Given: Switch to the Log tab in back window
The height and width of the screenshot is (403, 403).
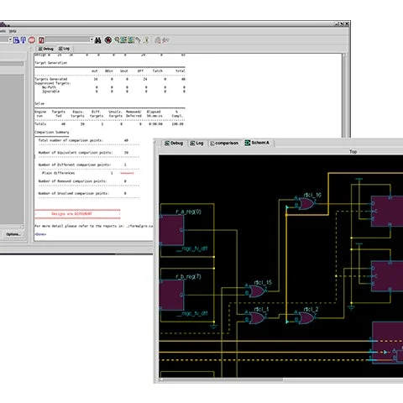Looking at the screenshot, I should (x=64, y=49).
